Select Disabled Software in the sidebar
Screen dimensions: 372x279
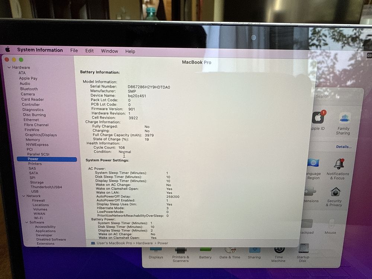tap(51, 239)
